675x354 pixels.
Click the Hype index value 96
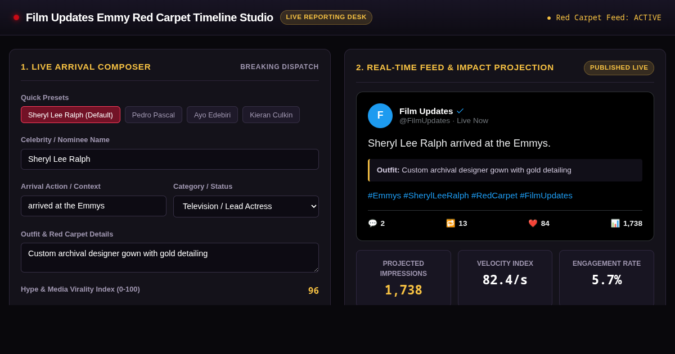pyautogui.click(x=313, y=291)
